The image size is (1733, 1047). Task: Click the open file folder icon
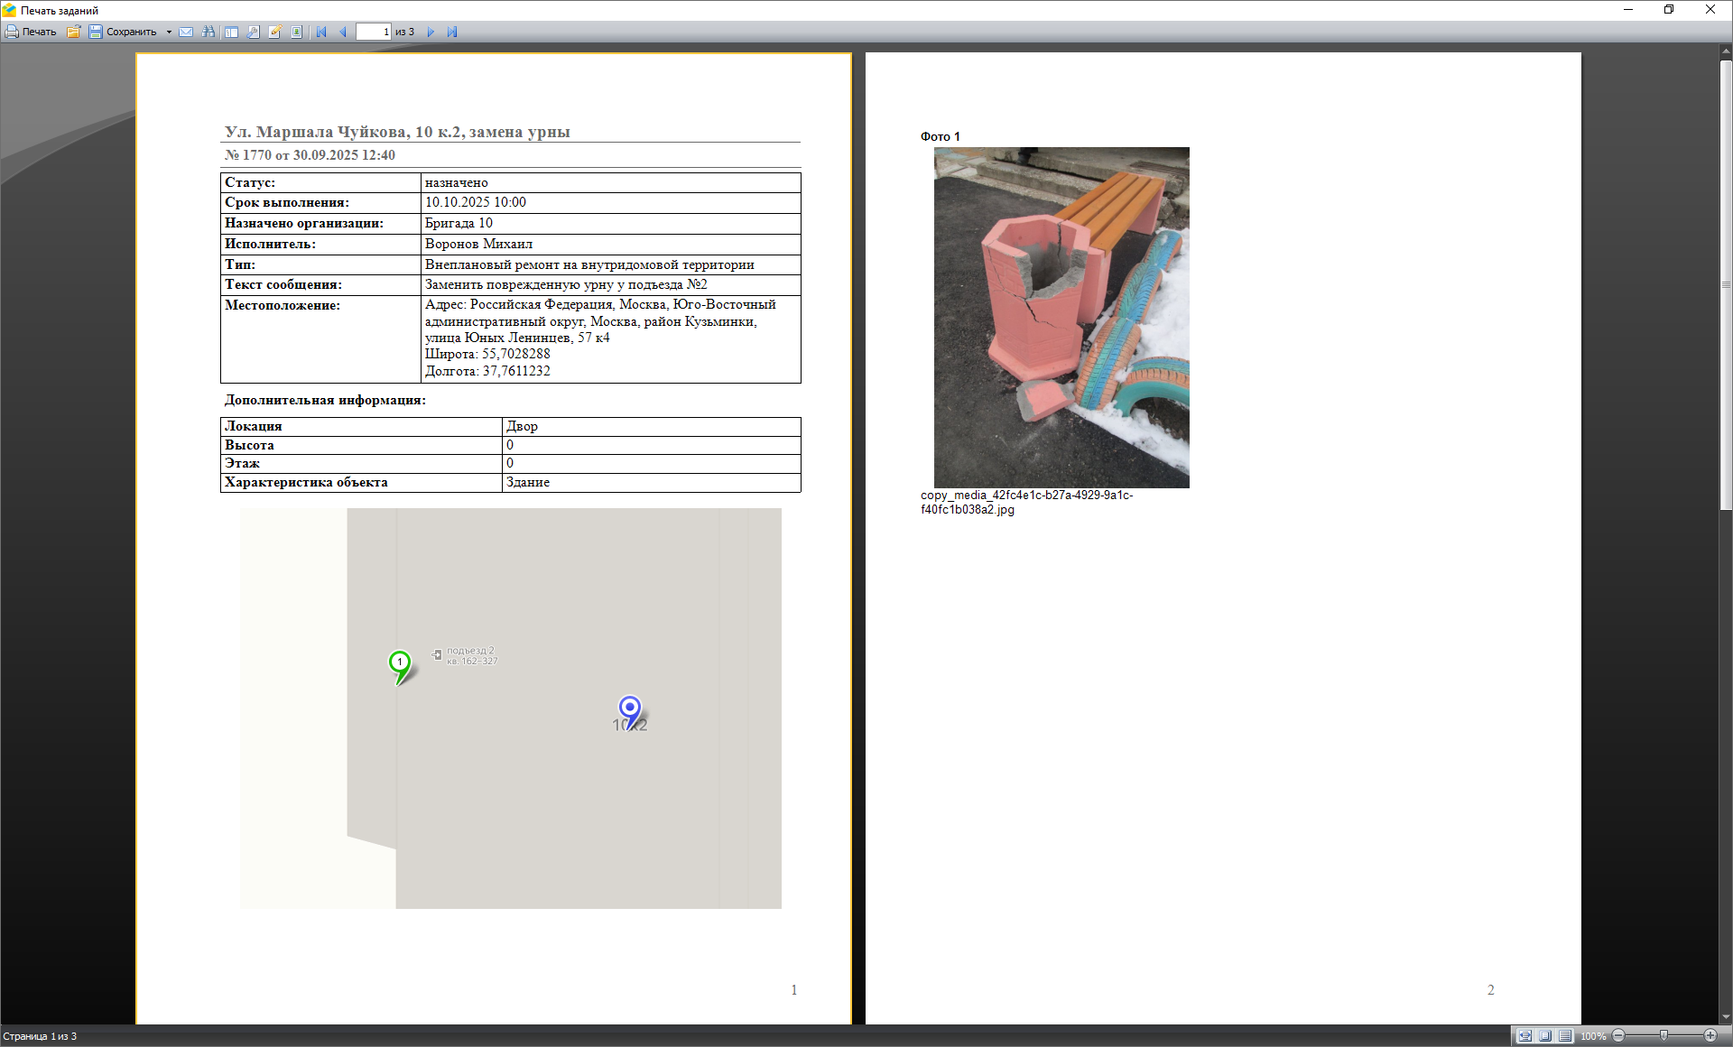point(73,32)
